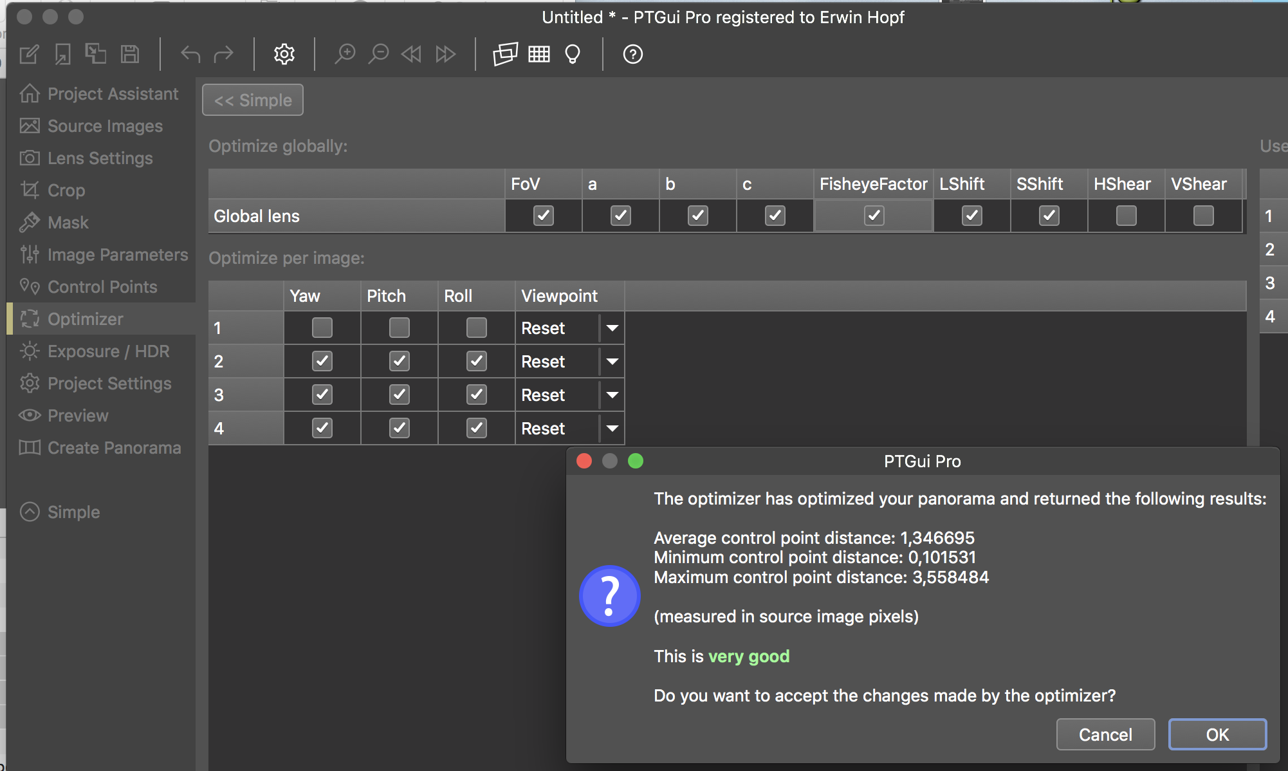Image resolution: width=1288 pixels, height=771 pixels.
Task: Toggle the Global lens 'c' checkbox
Action: point(775,216)
